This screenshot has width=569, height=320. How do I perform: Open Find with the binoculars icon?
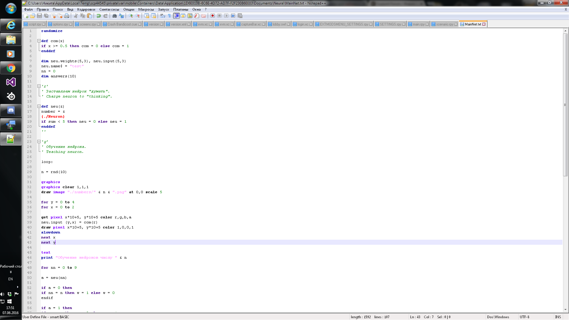pyautogui.click(x=115, y=16)
